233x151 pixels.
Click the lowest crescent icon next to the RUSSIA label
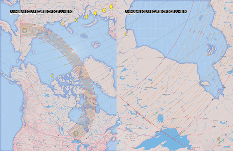coord(64,24)
